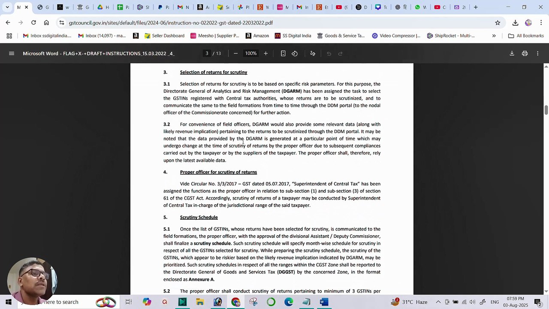Open PDF viewer more actions menu
The image size is (549, 309).
537,54
